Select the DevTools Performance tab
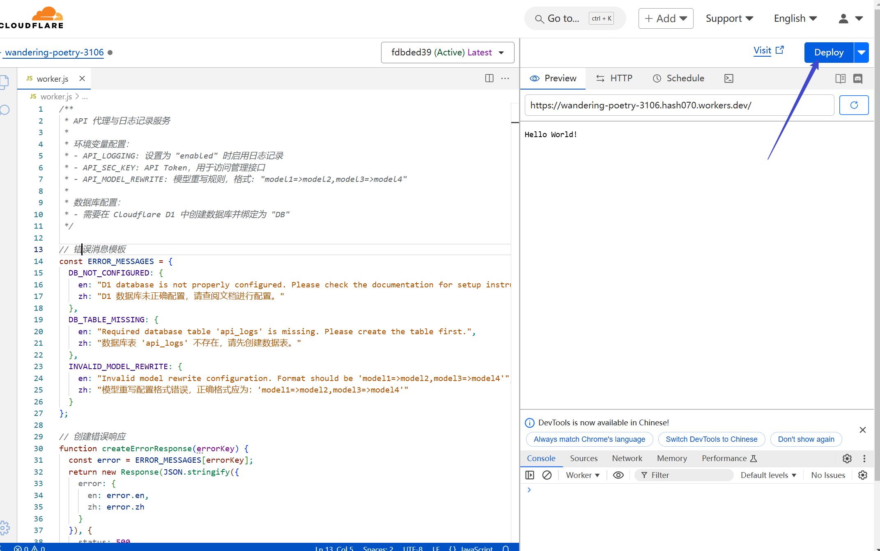Viewport: 880px width, 551px height. (x=729, y=459)
